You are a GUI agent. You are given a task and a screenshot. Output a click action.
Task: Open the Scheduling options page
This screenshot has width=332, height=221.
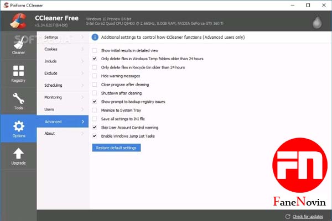click(63, 85)
